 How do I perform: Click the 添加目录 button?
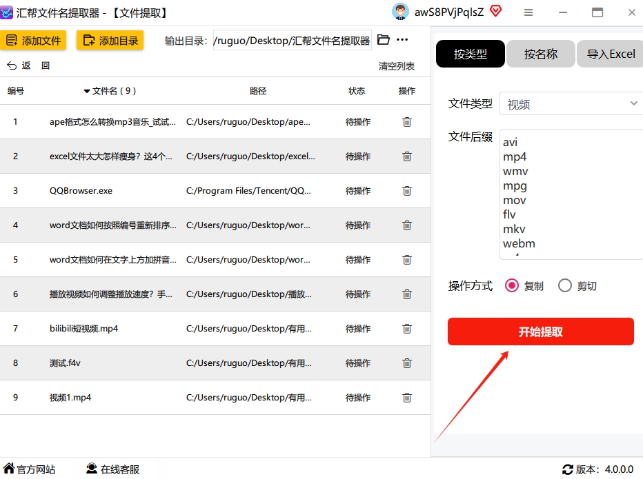pyautogui.click(x=110, y=40)
